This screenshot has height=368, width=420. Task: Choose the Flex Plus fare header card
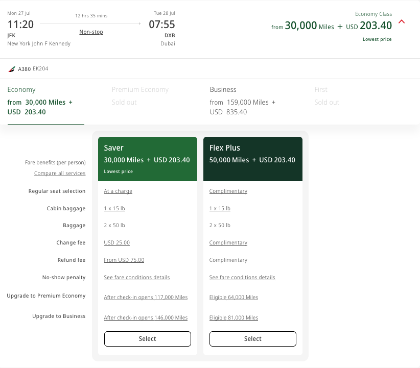pos(253,159)
